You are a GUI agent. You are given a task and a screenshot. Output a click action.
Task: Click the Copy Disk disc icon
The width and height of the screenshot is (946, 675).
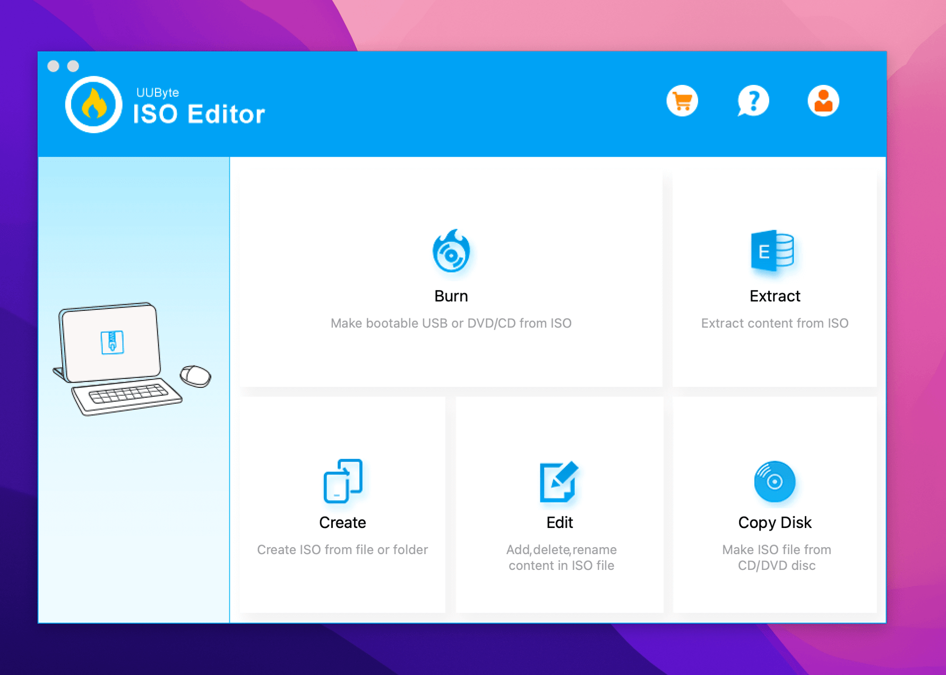775,481
